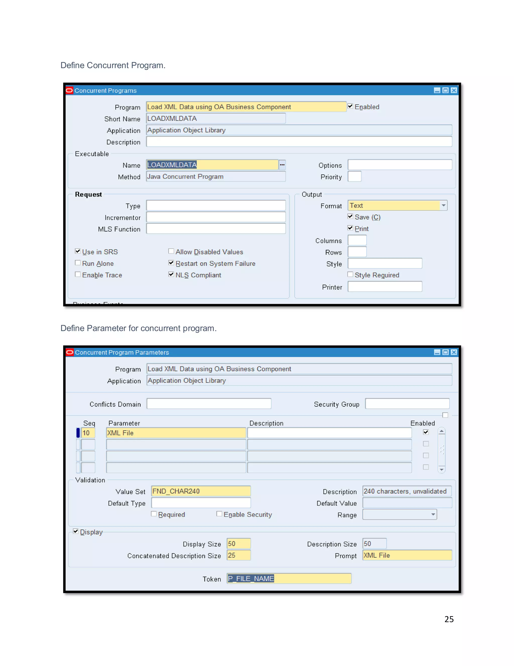Minimize the Concurrent Program Parameters window
This screenshot has width=514, height=666.
(437, 352)
